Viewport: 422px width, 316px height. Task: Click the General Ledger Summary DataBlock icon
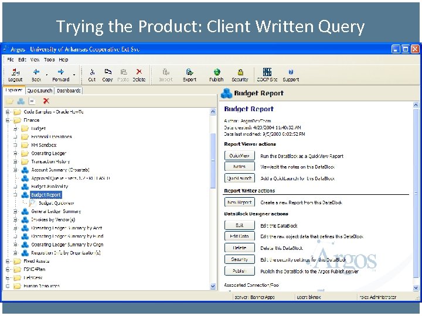click(x=25, y=211)
